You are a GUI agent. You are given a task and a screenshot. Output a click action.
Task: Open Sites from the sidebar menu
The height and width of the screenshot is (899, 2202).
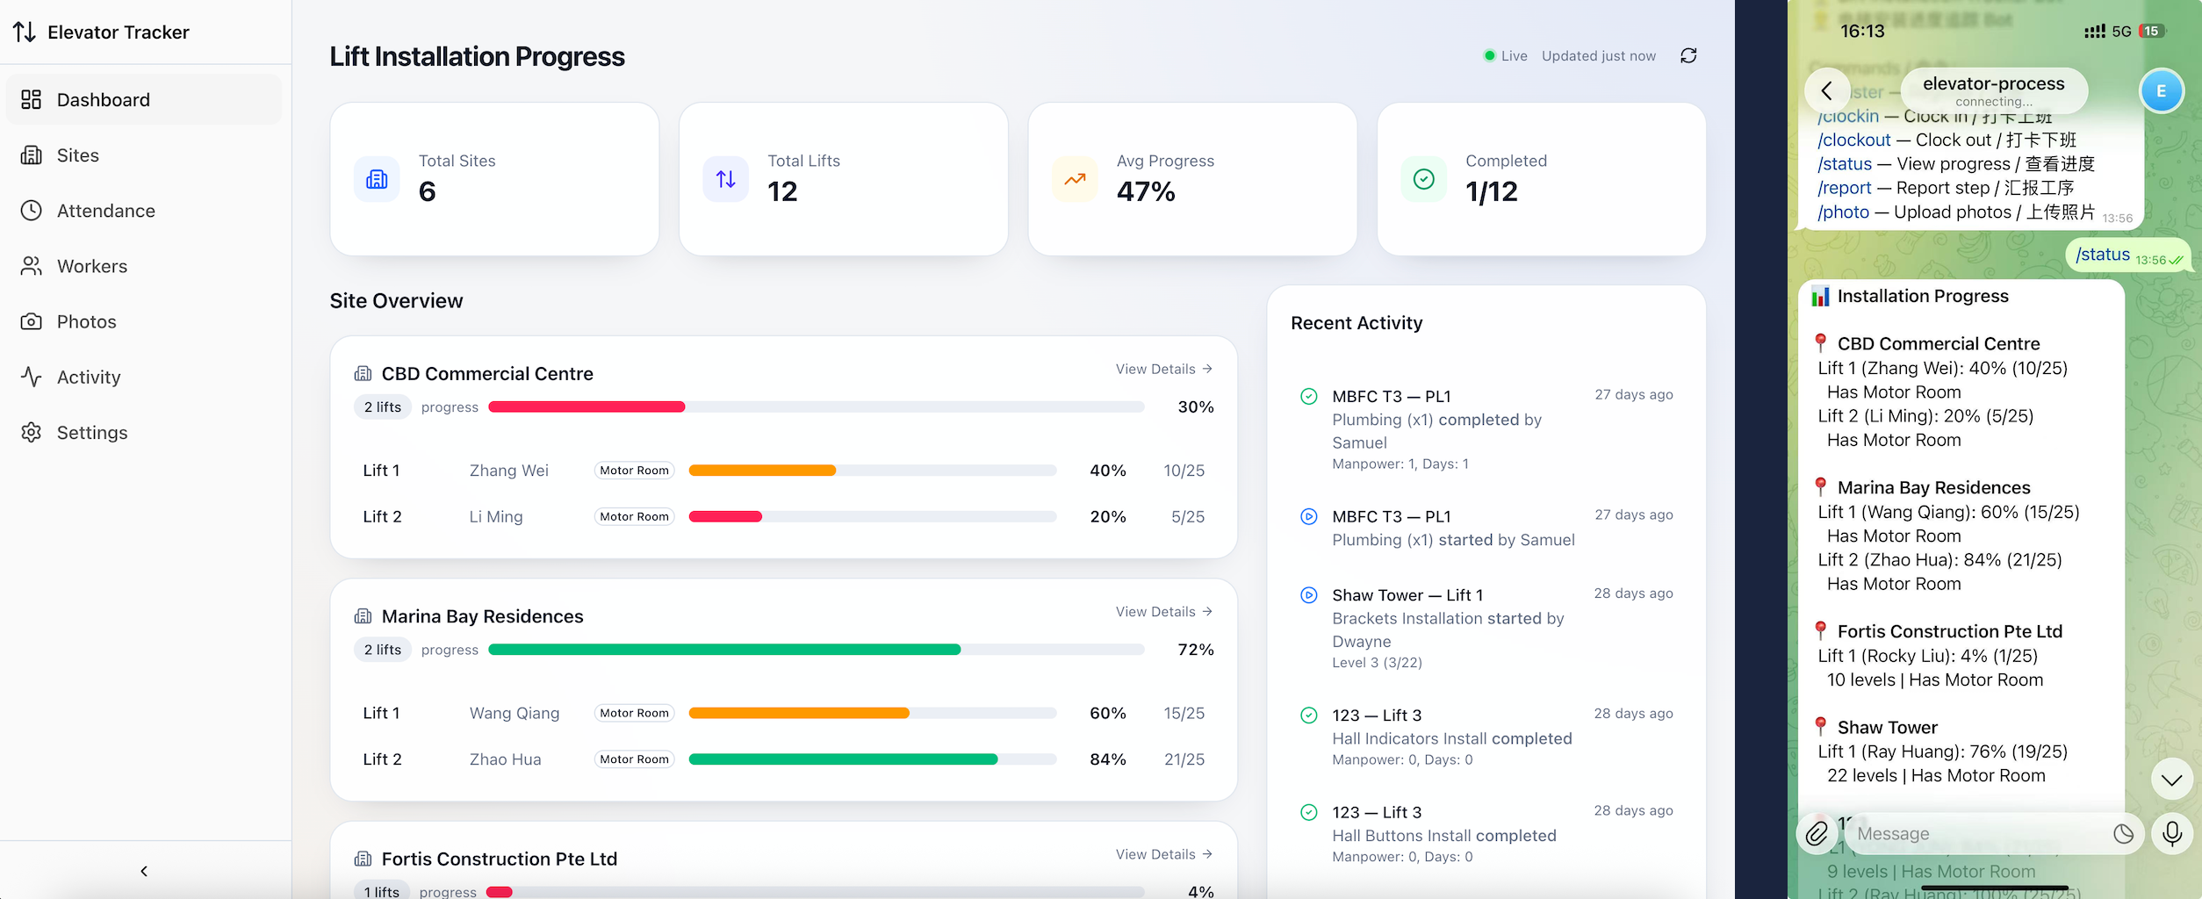click(x=77, y=155)
